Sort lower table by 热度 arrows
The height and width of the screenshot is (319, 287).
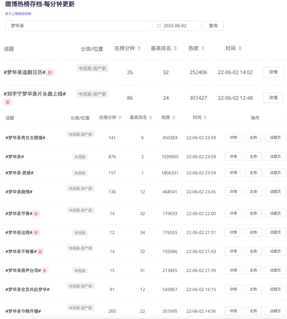(174, 117)
